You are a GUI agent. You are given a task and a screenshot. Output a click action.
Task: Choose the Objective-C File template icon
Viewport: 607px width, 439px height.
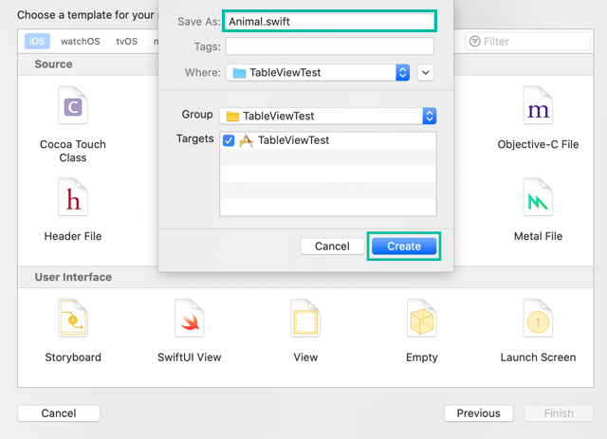pos(538,109)
